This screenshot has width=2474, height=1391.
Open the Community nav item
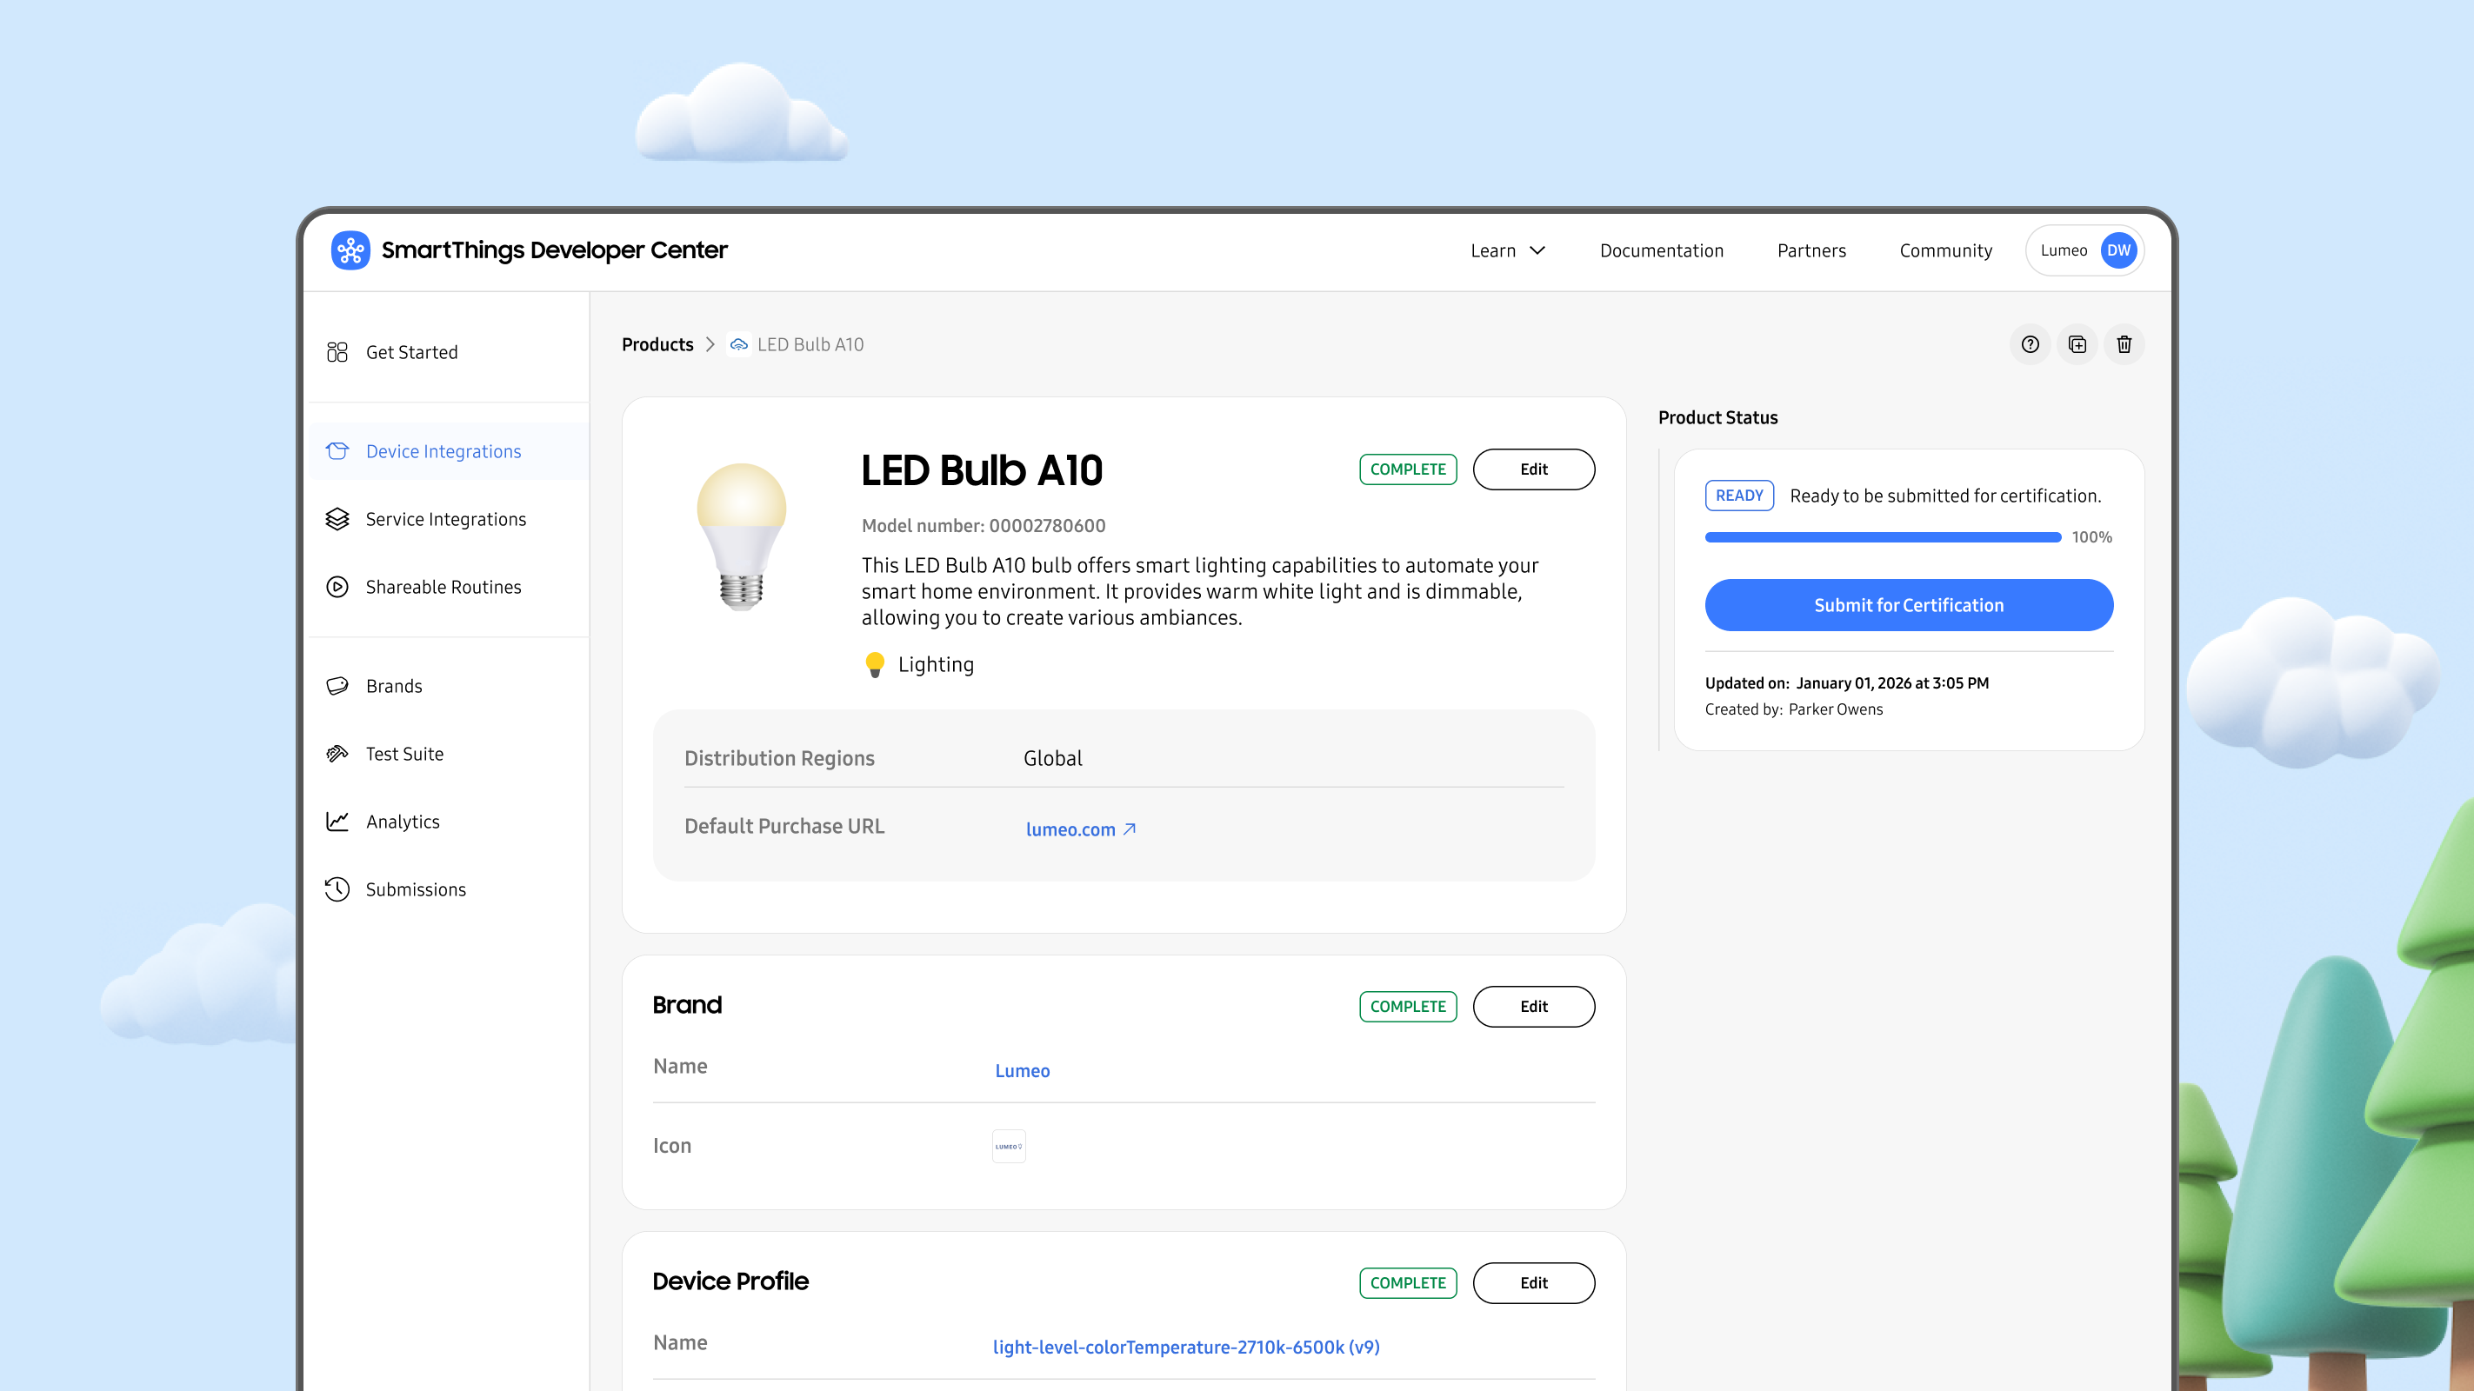(x=1944, y=250)
